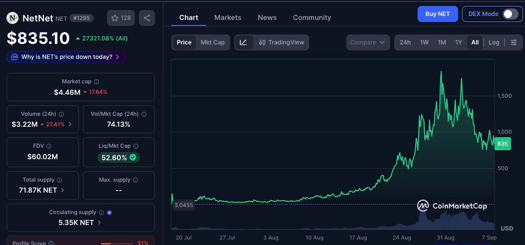This screenshot has height=245, width=525.
Task: Click the 24 Aug date label
Action: 402,238
